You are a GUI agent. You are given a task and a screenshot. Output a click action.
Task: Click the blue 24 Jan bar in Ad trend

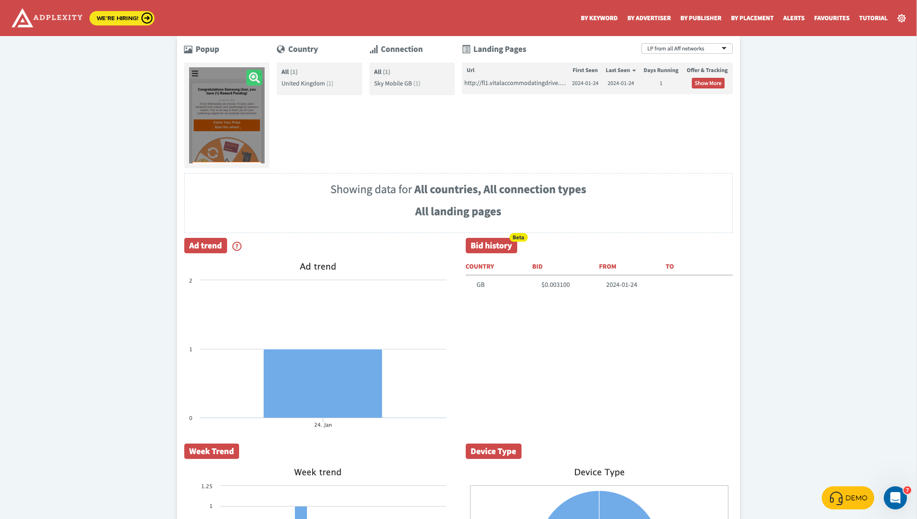click(x=322, y=383)
